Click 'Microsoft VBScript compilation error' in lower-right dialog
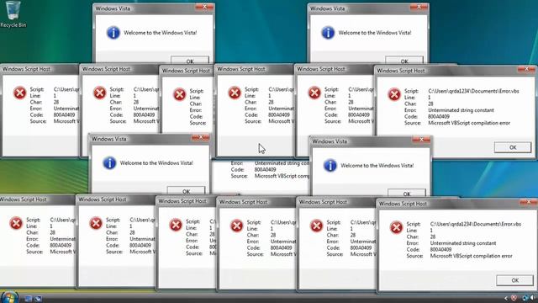 coord(471,256)
